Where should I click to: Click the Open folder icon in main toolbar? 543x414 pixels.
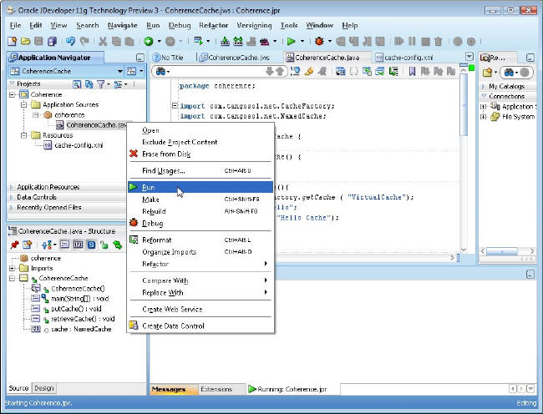click(x=26, y=41)
